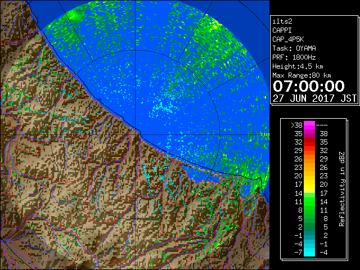Click the cyan -7 to -4 legend swatch
Screen dimensions: 360x270
[309, 252]
